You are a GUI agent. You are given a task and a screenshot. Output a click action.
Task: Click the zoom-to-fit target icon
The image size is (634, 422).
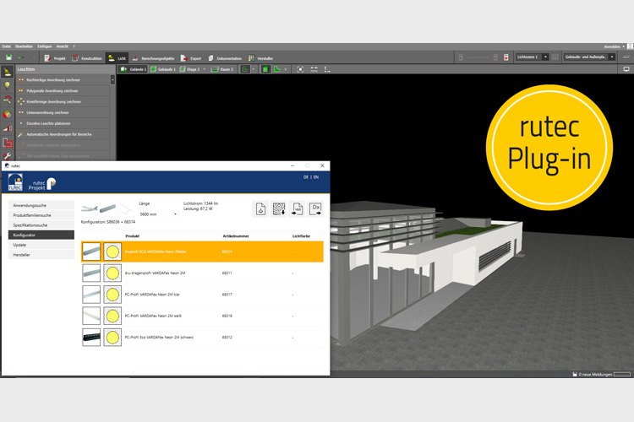click(x=300, y=69)
